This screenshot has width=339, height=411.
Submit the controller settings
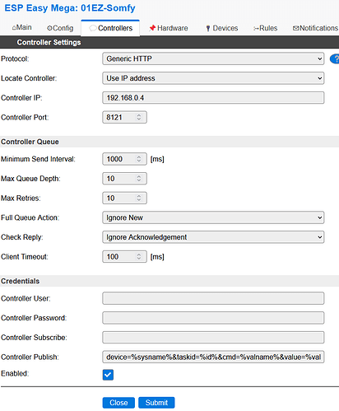point(156,403)
